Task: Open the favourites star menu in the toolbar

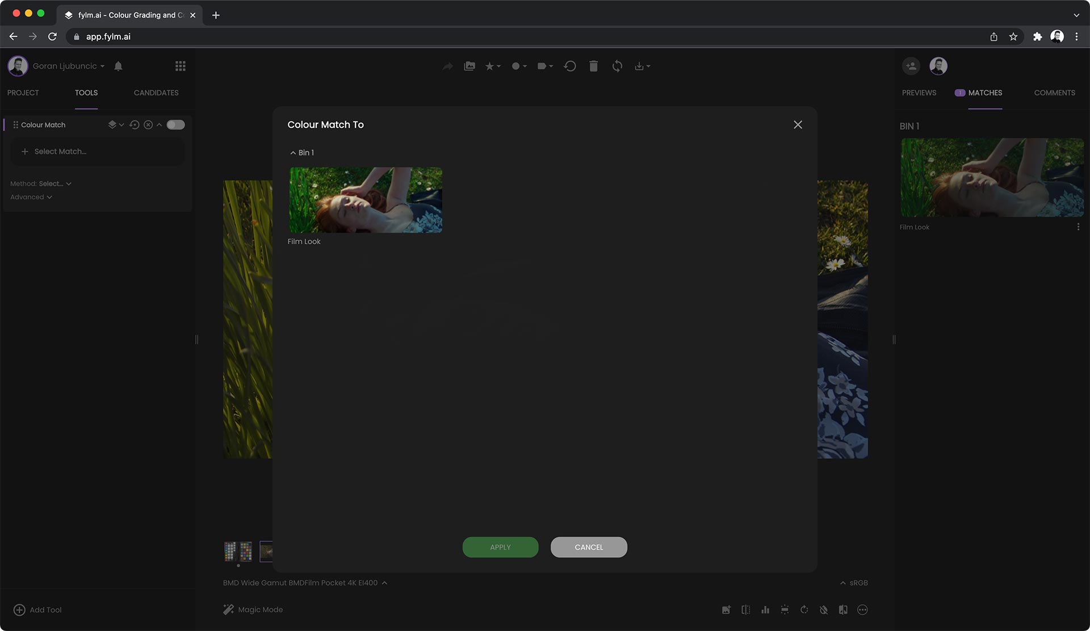Action: pos(491,66)
